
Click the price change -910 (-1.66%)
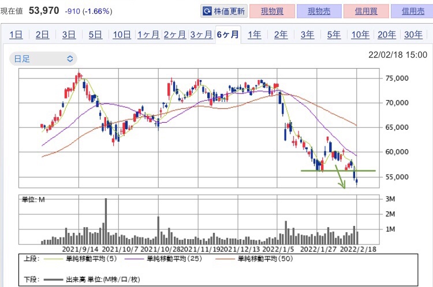pos(89,12)
